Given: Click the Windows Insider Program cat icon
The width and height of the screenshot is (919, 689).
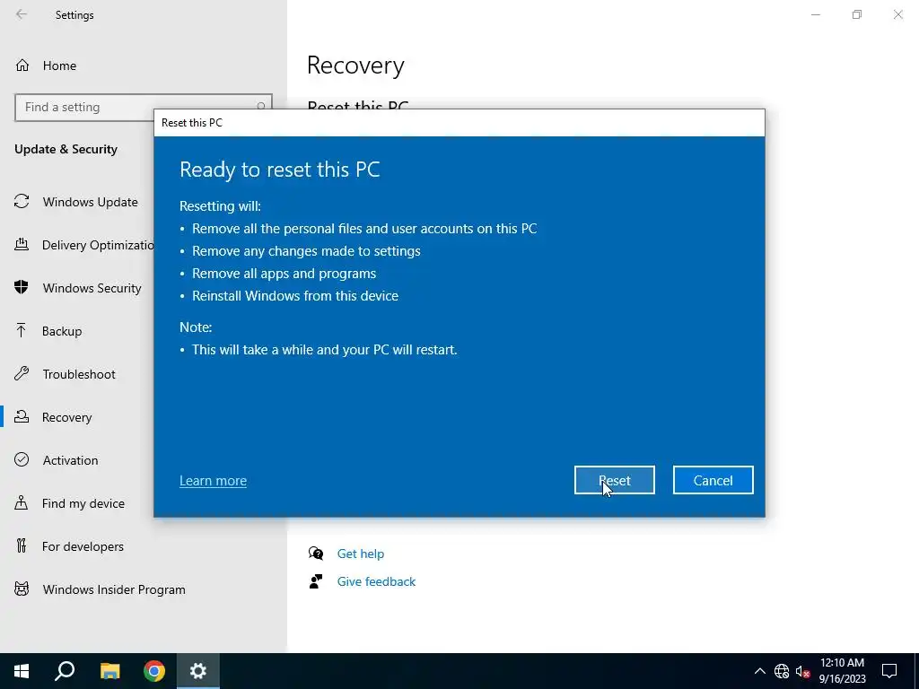Looking at the screenshot, I should tap(22, 589).
